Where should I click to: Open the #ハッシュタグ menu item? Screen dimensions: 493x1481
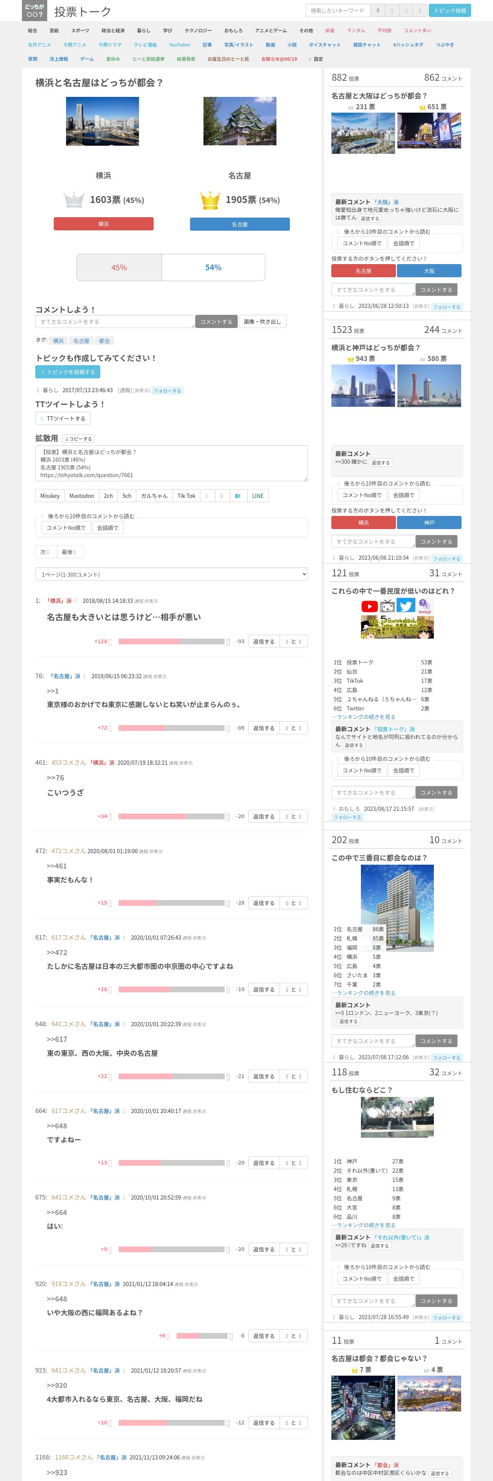click(x=408, y=44)
